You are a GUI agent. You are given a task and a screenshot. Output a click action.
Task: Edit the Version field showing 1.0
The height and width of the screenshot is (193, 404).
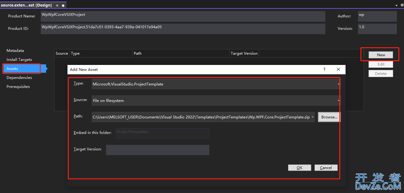tap(377, 29)
